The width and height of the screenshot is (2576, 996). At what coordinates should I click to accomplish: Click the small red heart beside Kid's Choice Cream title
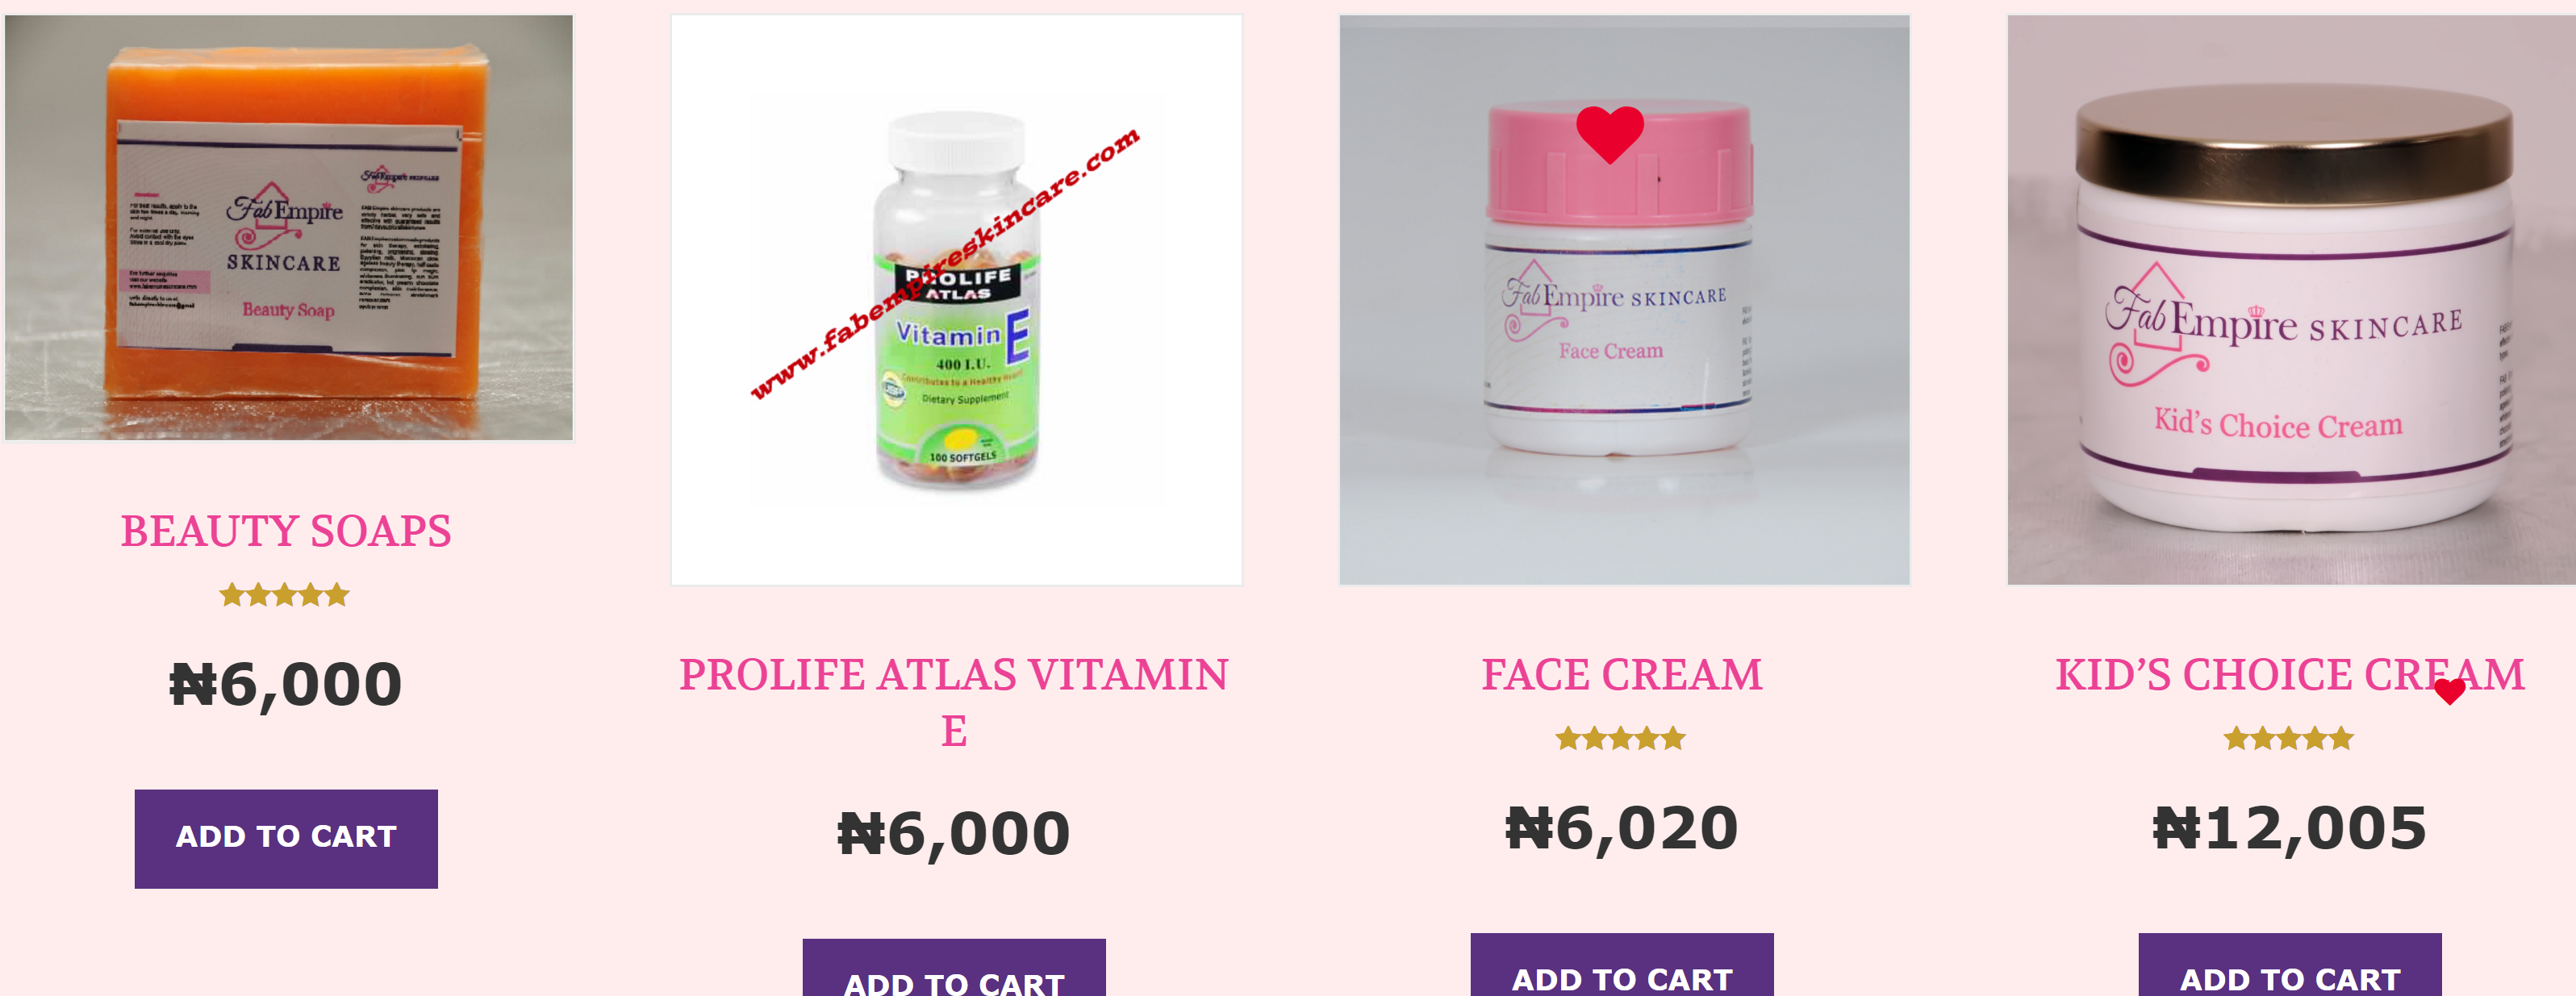(x=2450, y=691)
